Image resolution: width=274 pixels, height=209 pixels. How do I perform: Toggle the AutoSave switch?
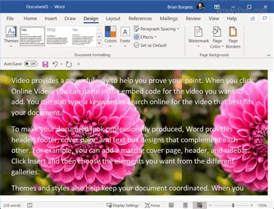click(x=31, y=64)
